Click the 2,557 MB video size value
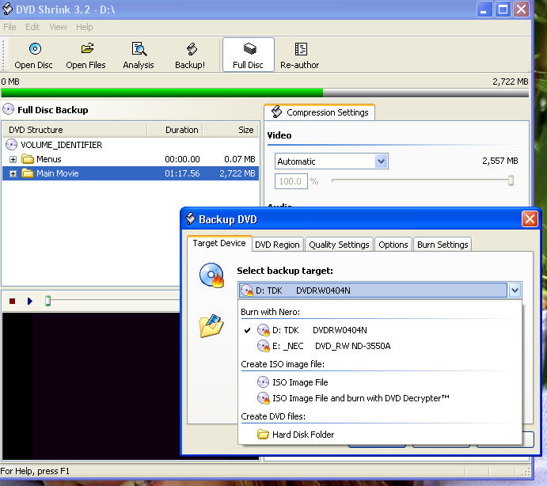Viewport: 547px width, 486px height. (500, 161)
